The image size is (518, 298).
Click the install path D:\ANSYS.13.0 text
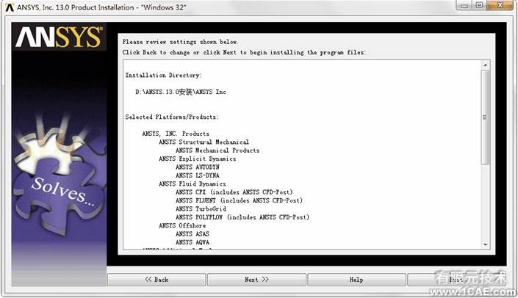point(181,92)
